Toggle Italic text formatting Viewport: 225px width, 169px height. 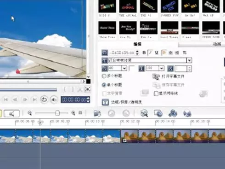pos(150,52)
